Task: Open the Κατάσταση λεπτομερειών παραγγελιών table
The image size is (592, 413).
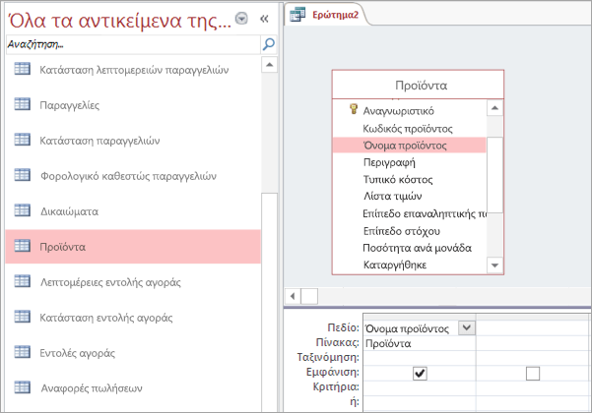Action: (134, 70)
